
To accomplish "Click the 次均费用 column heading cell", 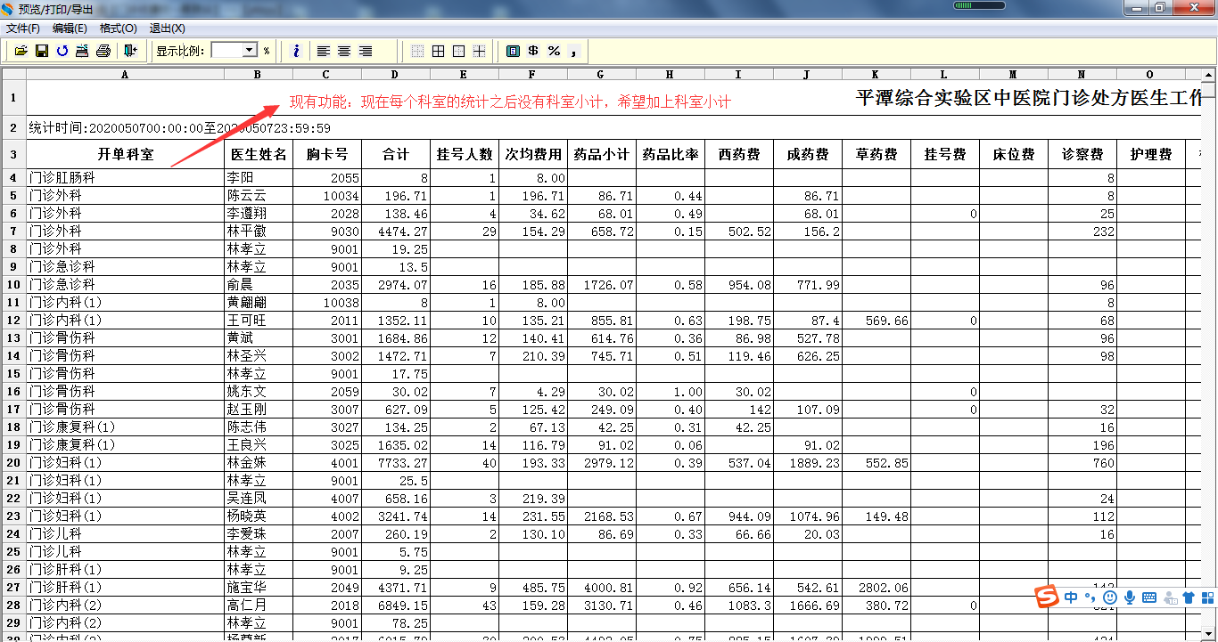I will point(533,155).
